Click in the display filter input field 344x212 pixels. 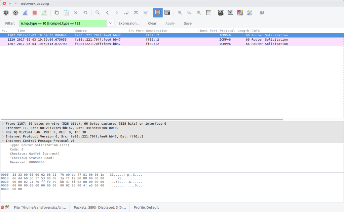[x=63, y=24]
